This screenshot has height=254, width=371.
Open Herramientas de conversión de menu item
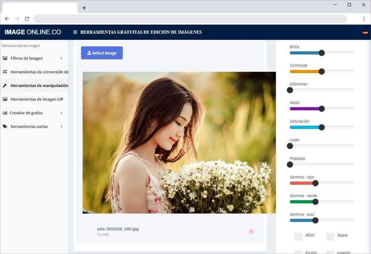34,72
